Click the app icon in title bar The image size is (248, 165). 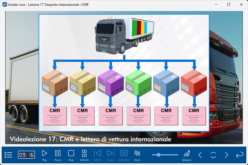(x=4, y=4)
